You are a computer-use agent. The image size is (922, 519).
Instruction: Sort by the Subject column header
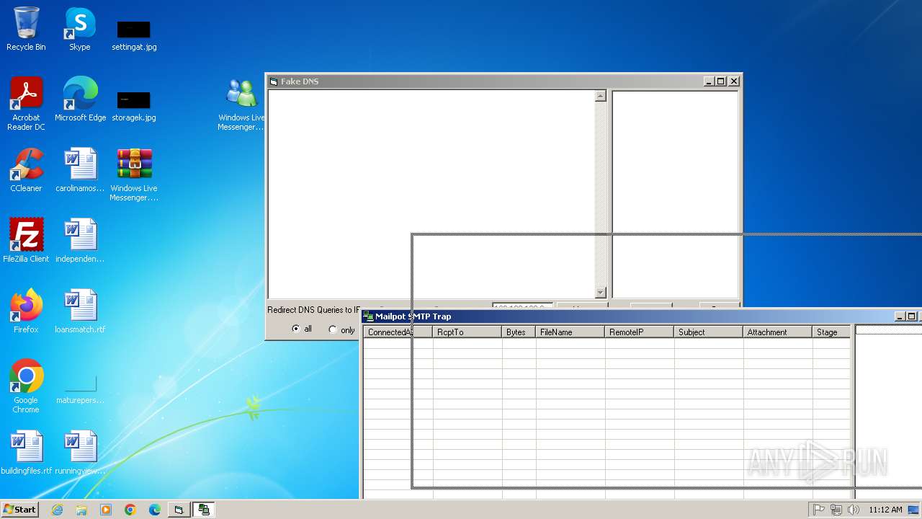(x=709, y=332)
